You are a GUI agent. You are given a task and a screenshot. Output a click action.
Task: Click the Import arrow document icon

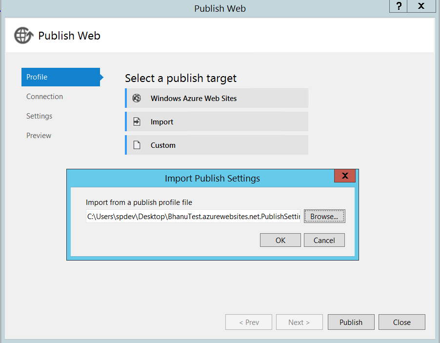click(x=137, y=121)
